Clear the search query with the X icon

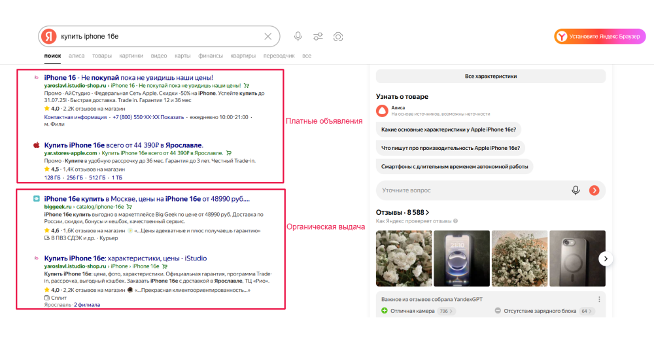tap(268, 37)
